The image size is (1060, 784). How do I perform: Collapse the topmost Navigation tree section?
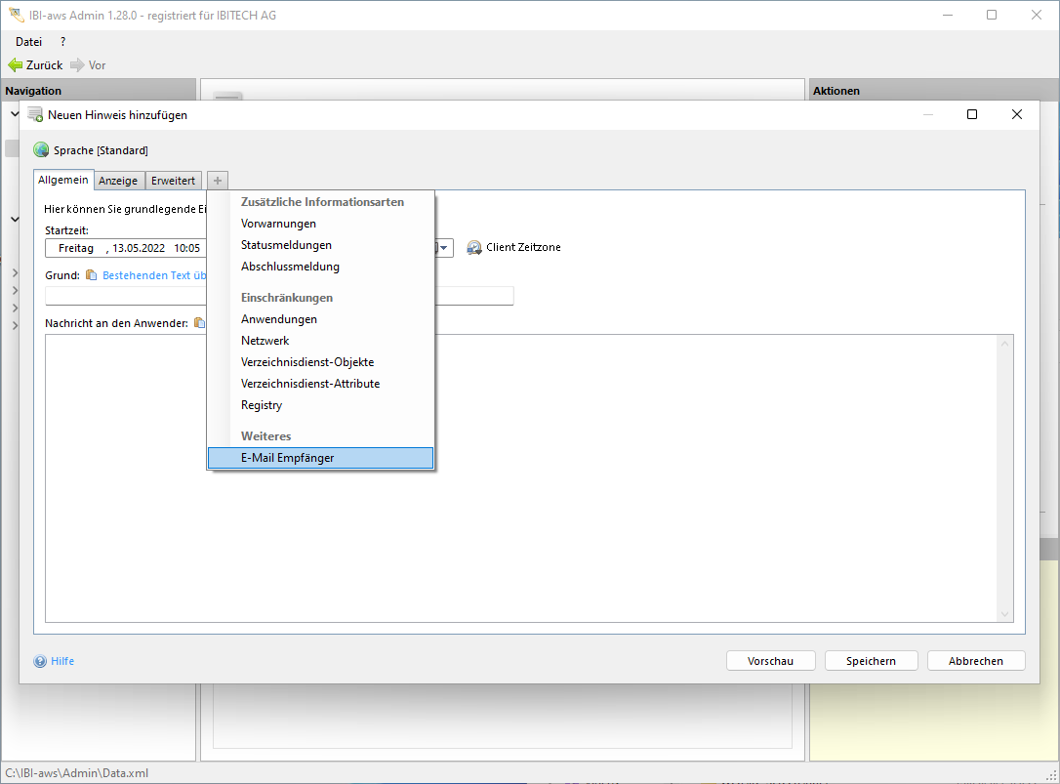[15, 114]
